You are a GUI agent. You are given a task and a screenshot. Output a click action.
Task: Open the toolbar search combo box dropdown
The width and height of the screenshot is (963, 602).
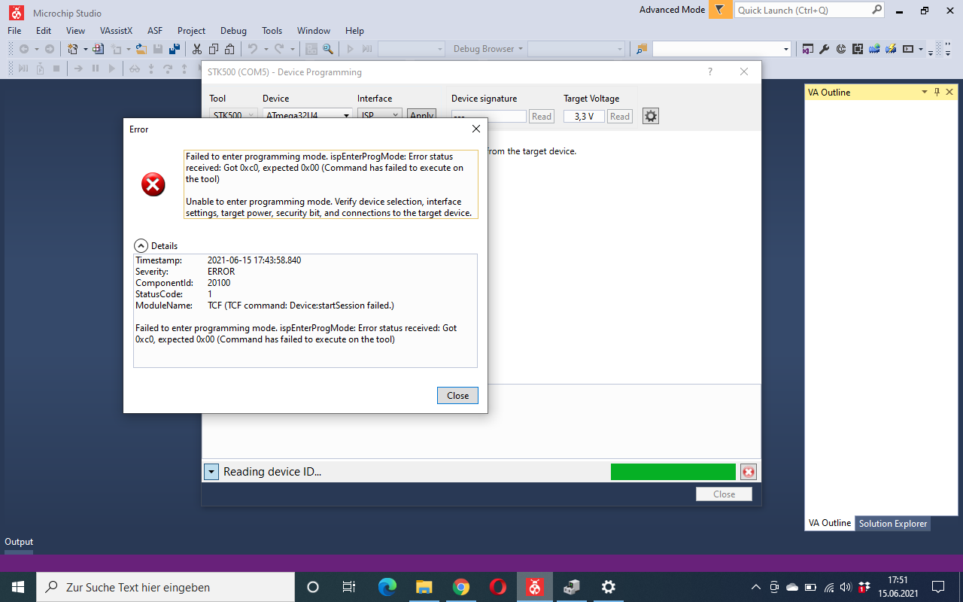[786, 49]
